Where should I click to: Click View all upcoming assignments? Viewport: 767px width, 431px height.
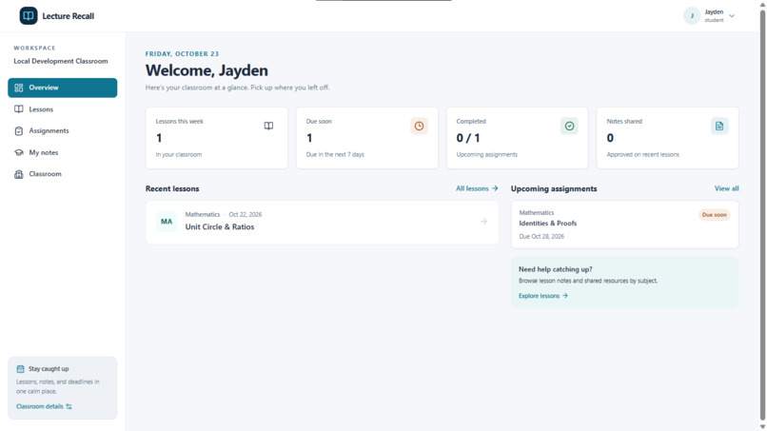(726, 188)
